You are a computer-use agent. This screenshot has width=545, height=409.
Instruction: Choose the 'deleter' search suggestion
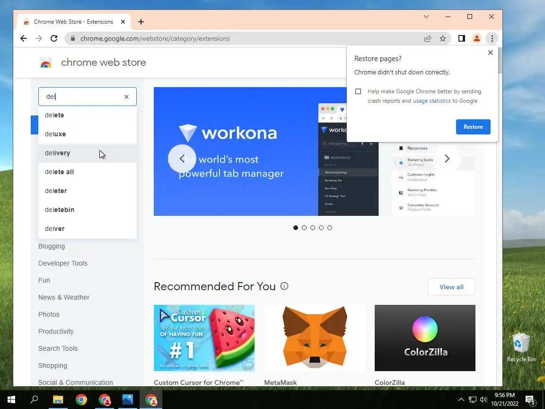(87, 191)
